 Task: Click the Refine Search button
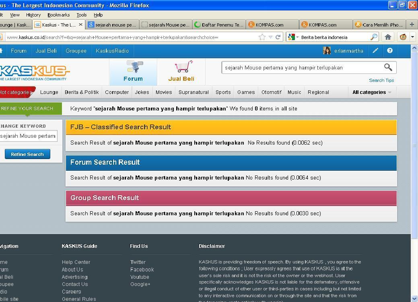tap(27, 154)
